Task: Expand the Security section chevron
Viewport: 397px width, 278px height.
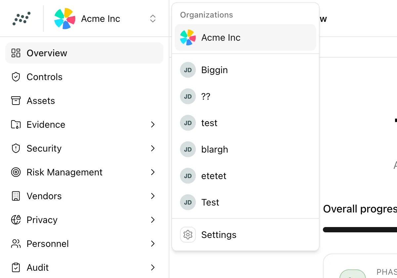Action: coord(153,148)
